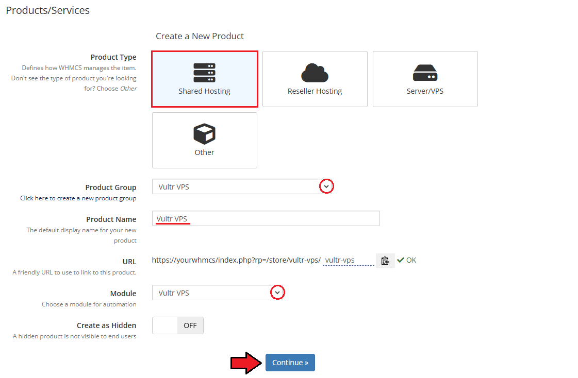Pick the Server/VPS product type
Image resolution: width=578 pixels, height=378 pixels.
point(425,79)
